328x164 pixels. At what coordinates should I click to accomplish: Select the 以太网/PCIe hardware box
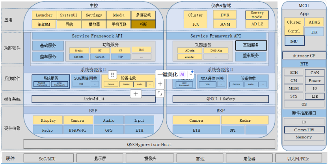[299, 158]
